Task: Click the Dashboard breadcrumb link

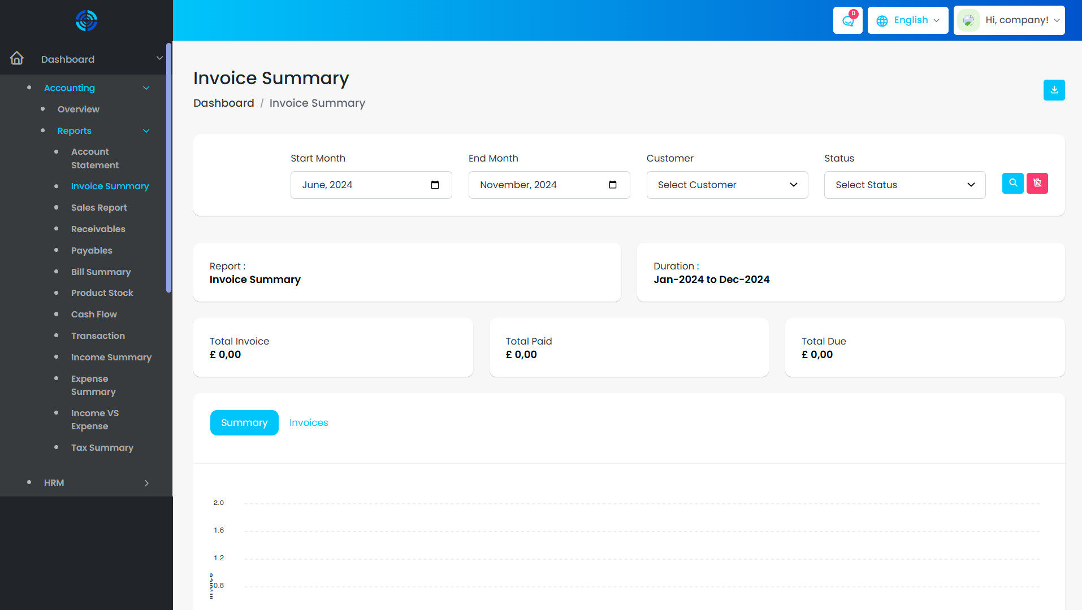Action: (224, 103)
